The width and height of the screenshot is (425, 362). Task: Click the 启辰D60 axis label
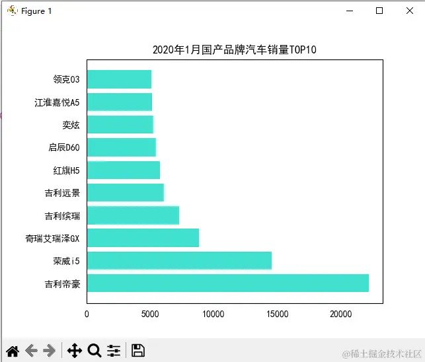tap(64, 147)
